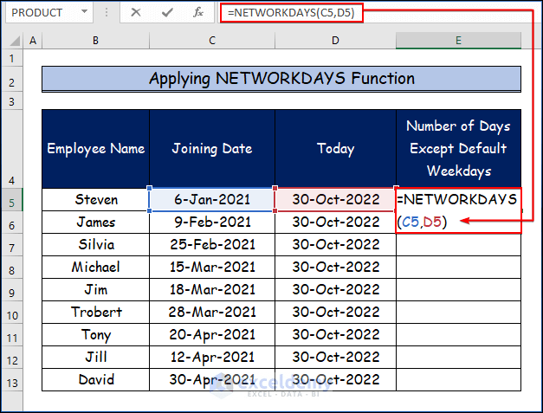Select the cell containing James
543x413 pixels.
95,223
